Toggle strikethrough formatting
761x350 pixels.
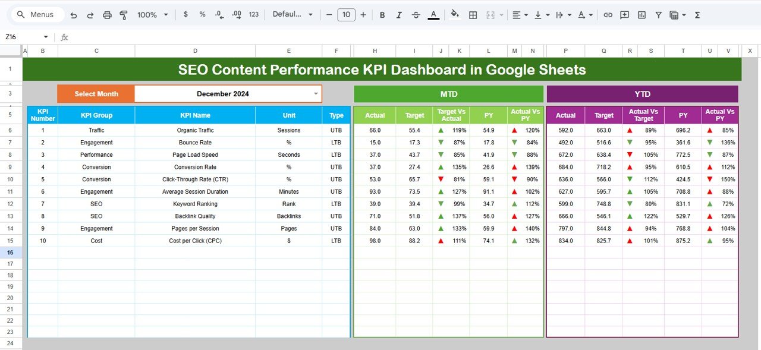(416, 14)
